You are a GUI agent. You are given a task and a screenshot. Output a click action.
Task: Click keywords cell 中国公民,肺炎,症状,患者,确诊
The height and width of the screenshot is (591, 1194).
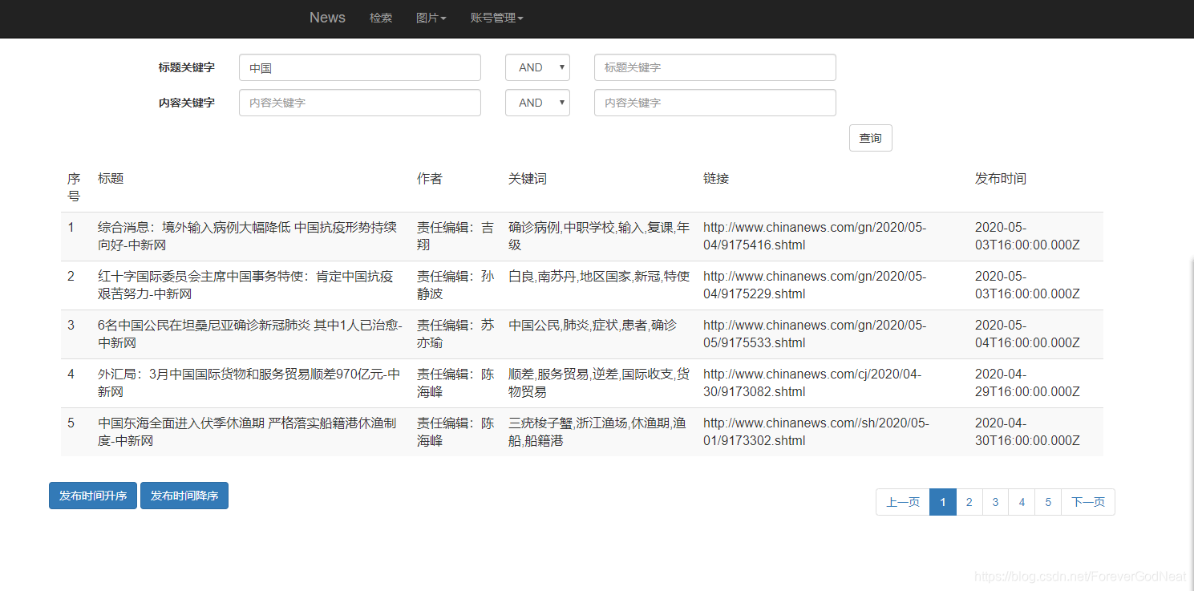(x=593, y=325)
